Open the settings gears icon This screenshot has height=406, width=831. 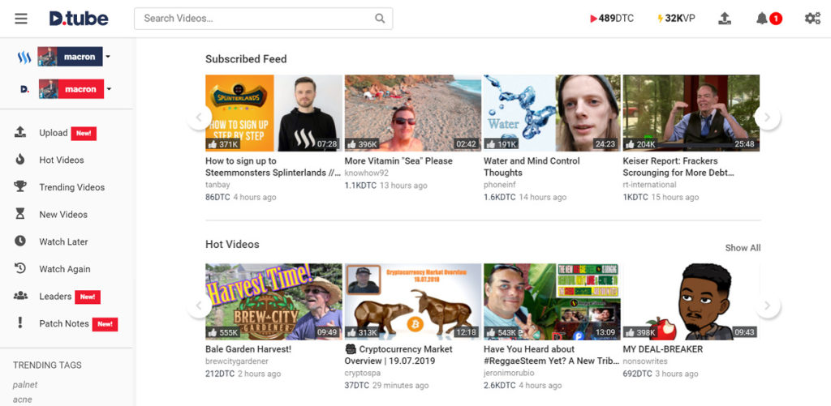tap(812, 19)
